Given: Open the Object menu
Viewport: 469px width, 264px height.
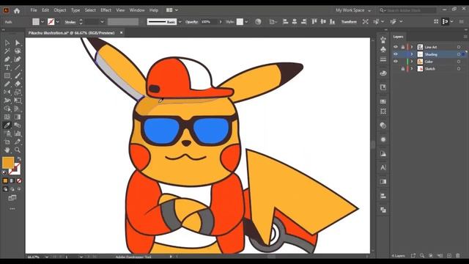Looking at the screenshot, I should (x=60, y=10).
